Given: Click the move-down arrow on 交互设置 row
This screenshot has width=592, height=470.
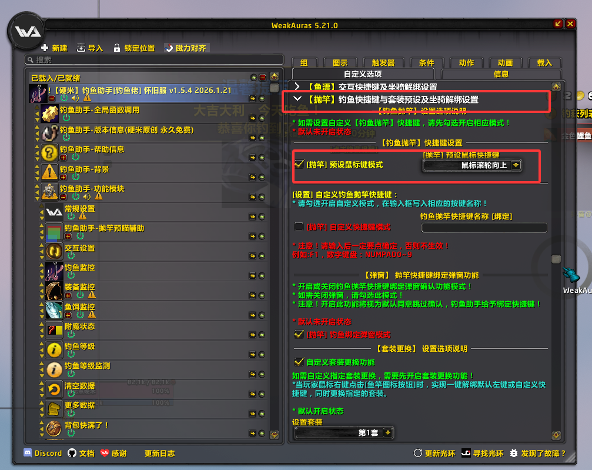Looking at the screenshot, I should (x=42, y=256).
